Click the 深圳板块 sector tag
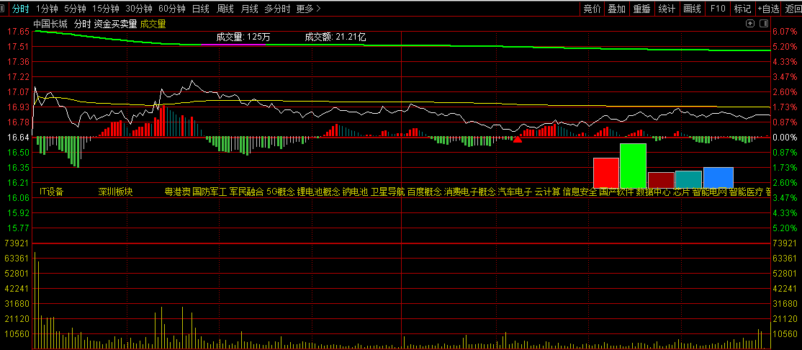 (116, 192)
